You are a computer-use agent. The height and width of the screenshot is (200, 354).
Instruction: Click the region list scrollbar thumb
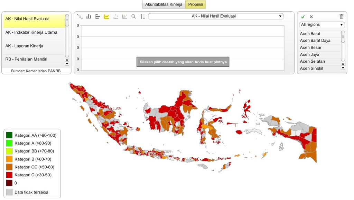pyautogui.click(x=343, y=37)
